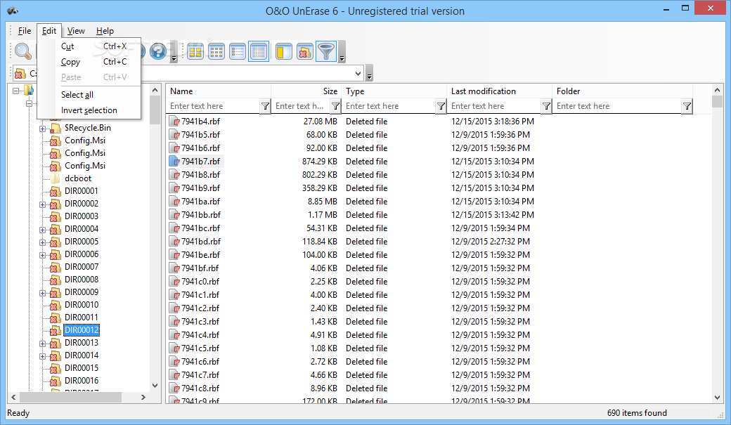This screenshot has width=731, height=425.
Task: Click file icon of 7941c0.rbf
Action: pos(174,282)
